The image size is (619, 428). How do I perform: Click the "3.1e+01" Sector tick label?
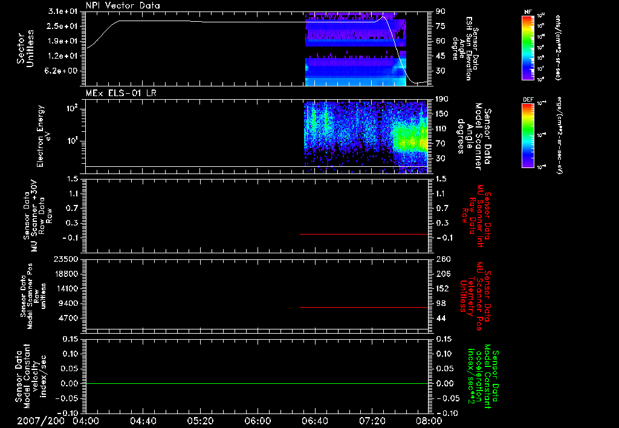[63, 11]
